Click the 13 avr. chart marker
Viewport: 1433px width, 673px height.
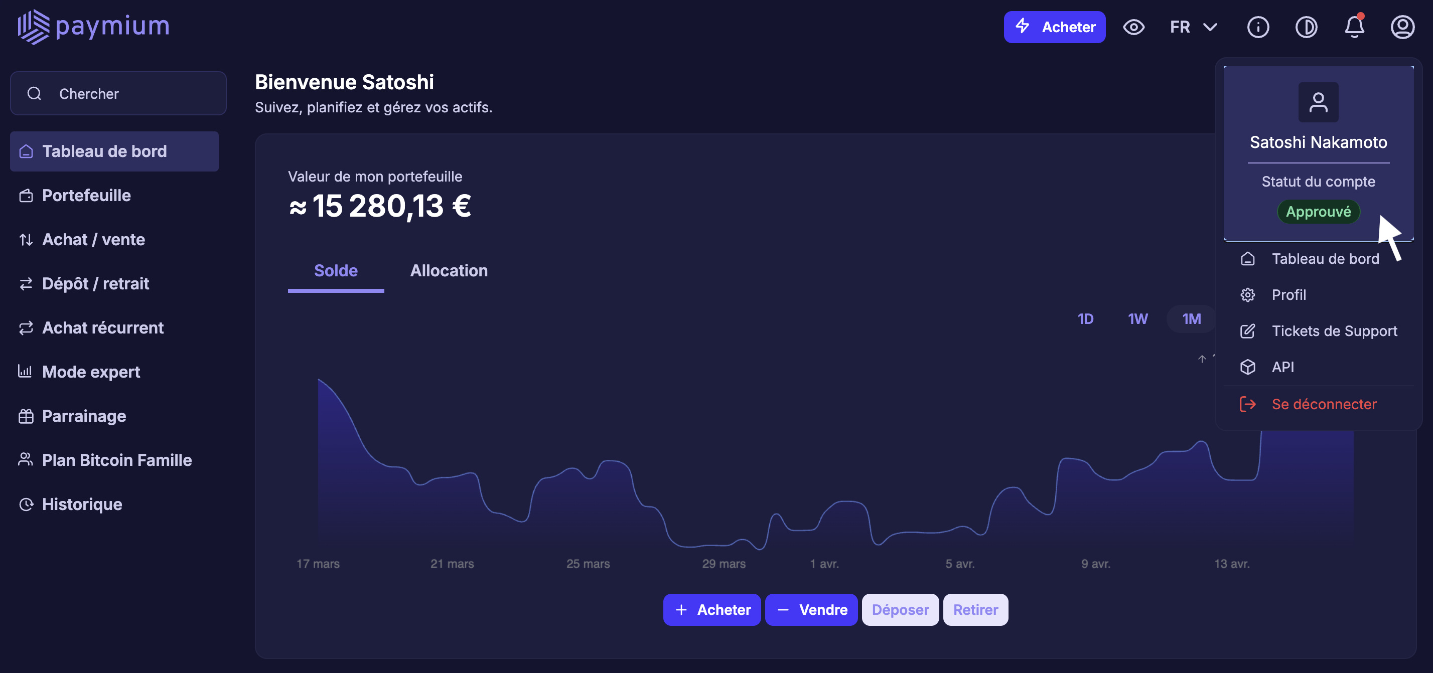click(1231, 564)
